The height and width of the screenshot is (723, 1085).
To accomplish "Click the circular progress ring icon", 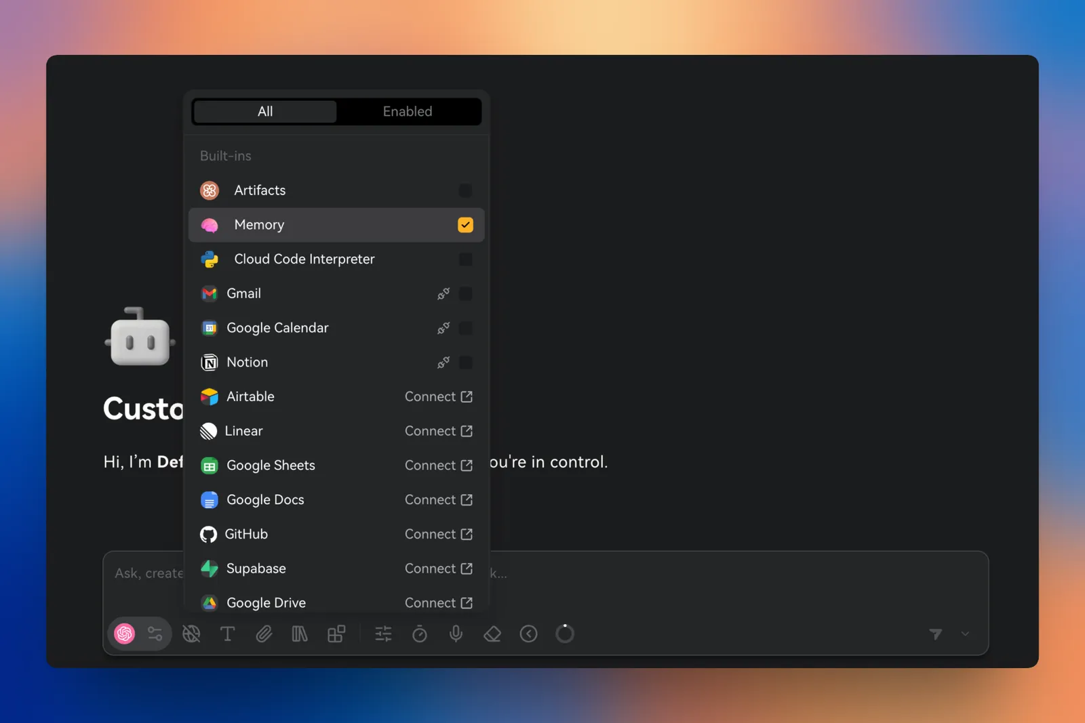I will [565, 634].
